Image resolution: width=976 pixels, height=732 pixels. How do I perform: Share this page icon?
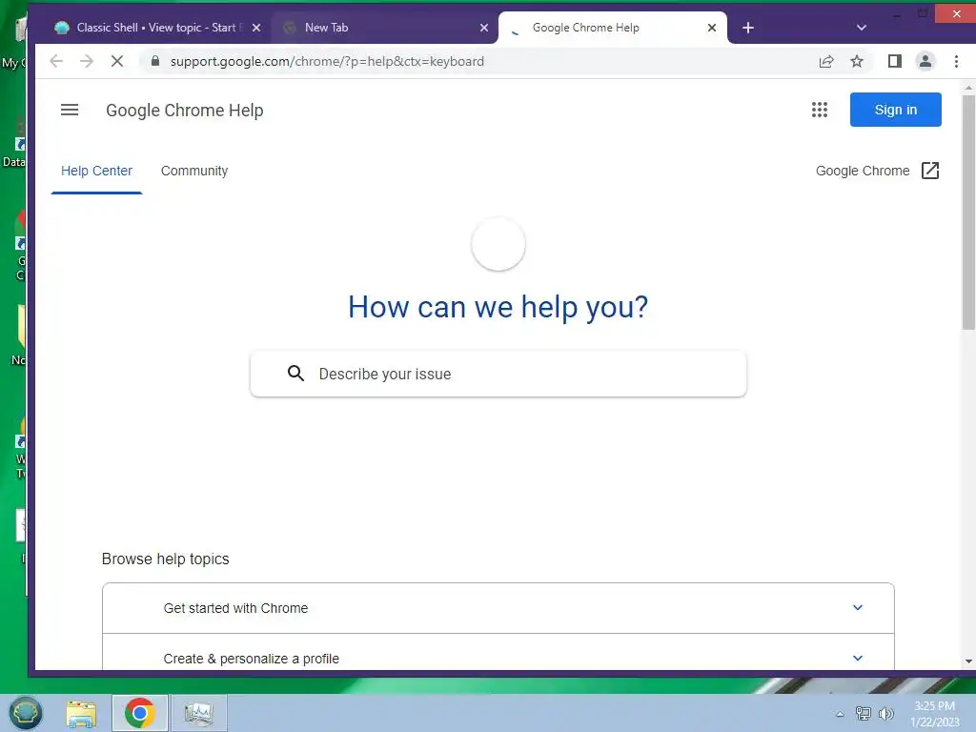(826, 61)
